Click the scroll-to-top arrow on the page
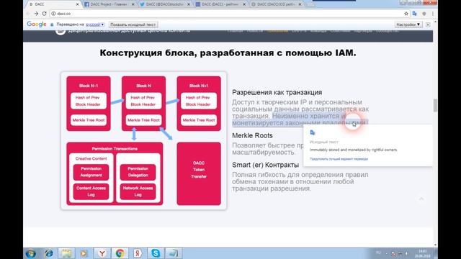 (421, 199)
